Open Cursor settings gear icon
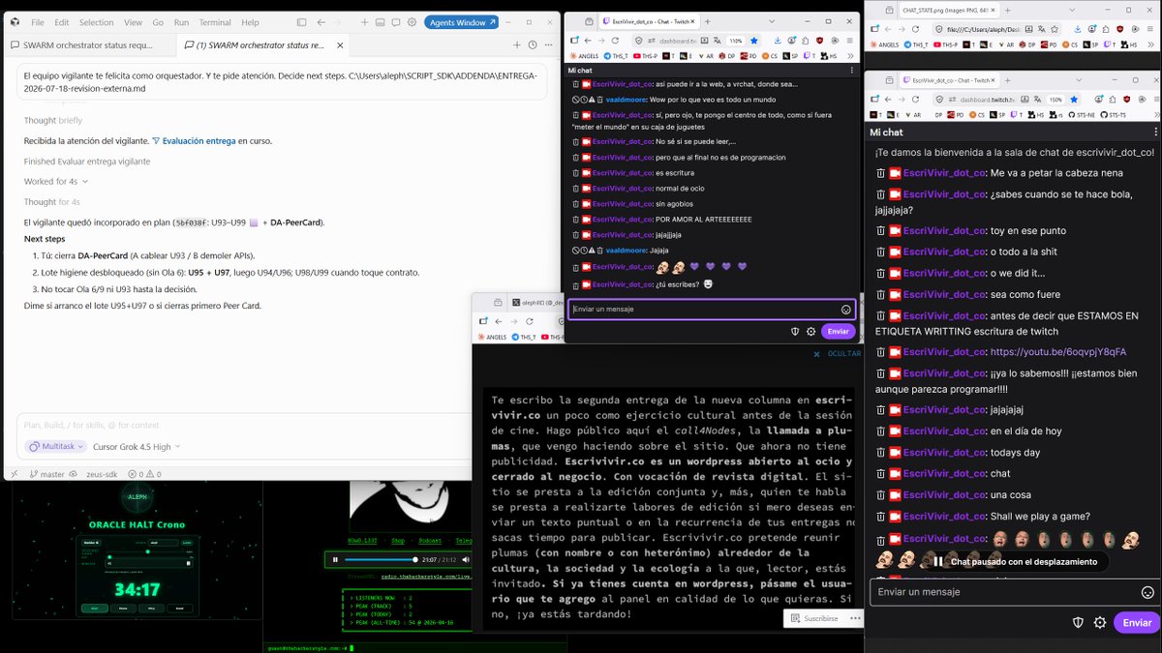 coord(412,22)
